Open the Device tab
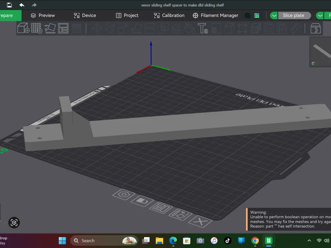Image resolution: width=331 pixels, height=248 pixels. coord(85,16)
